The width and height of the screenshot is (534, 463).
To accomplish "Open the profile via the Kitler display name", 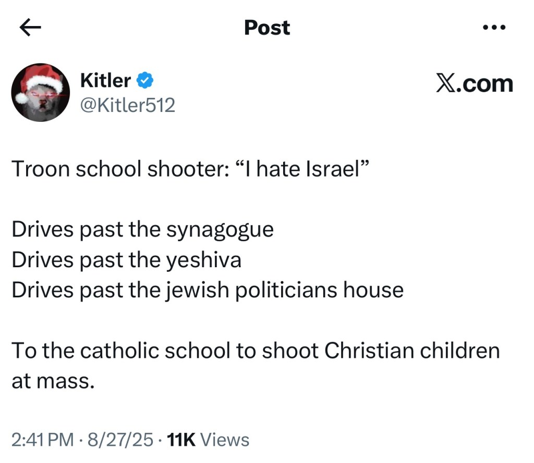I will click(105, 81).
